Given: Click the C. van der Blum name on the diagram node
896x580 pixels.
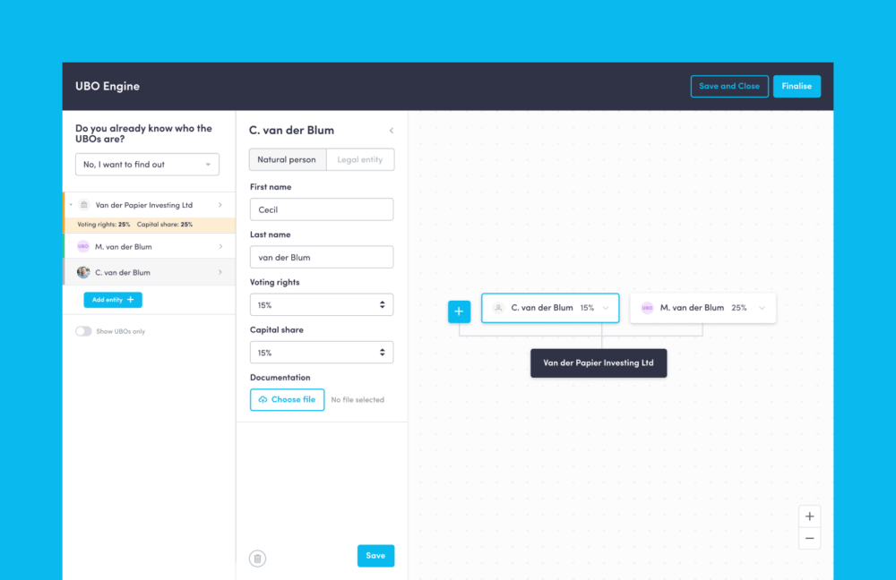Looking at the screenshot, I should (x=542, y=308).
